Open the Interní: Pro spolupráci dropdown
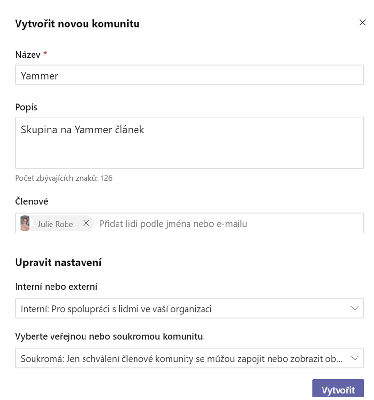This screenshot has height=400, width=374. point(189,308)
